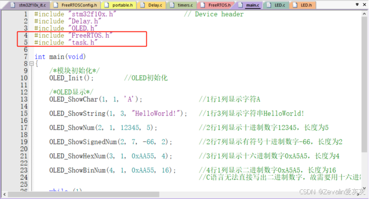The image size is (369, 199).
Task: Click the #include "OLED.h" line
Action: click(x=66, y=28)
